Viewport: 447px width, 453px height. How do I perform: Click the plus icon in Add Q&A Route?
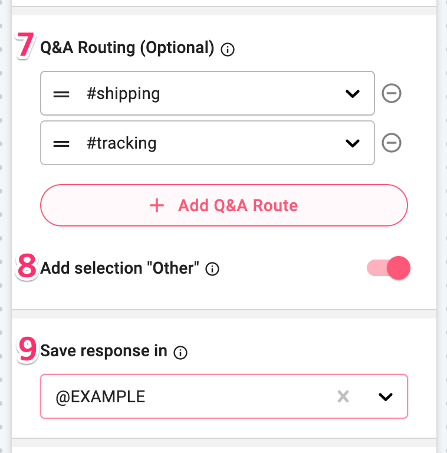click(157, 205)
